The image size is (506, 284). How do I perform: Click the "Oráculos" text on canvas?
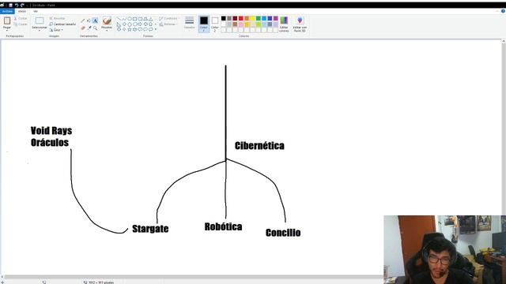50,143
